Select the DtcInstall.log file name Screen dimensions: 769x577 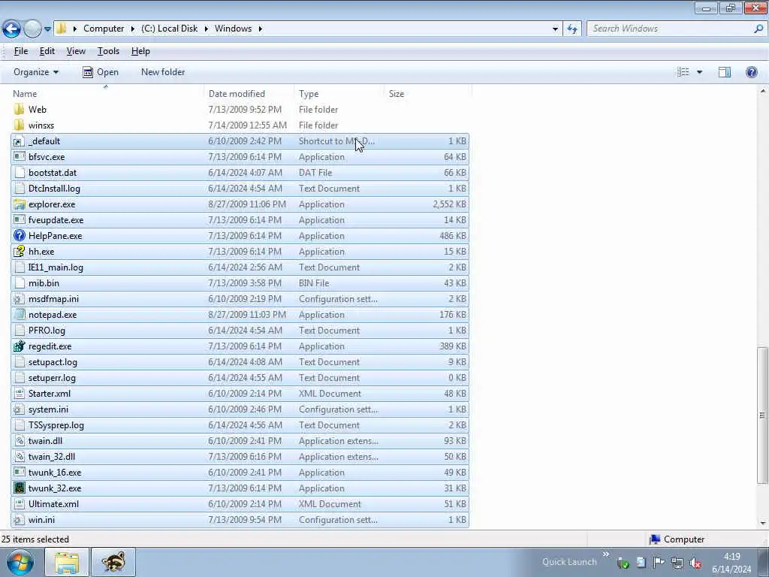54,189
